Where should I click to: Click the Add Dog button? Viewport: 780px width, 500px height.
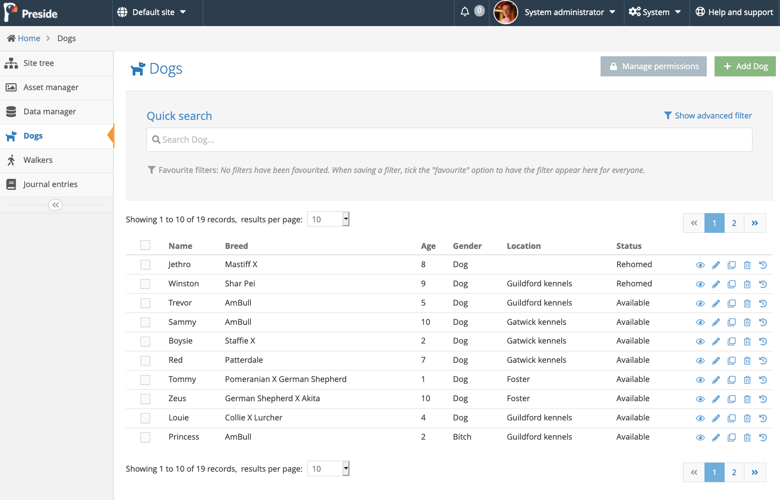click(745, 66)
